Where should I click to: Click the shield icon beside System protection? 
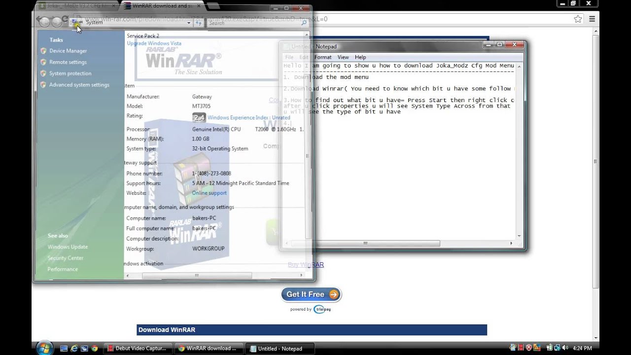(x=43, y=73)
